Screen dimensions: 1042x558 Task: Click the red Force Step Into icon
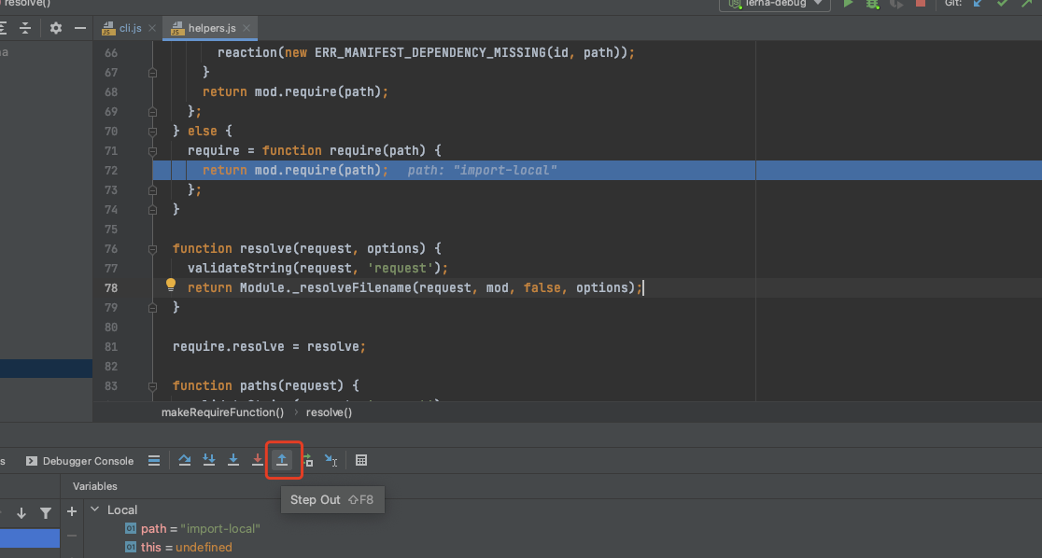[257, 460]
